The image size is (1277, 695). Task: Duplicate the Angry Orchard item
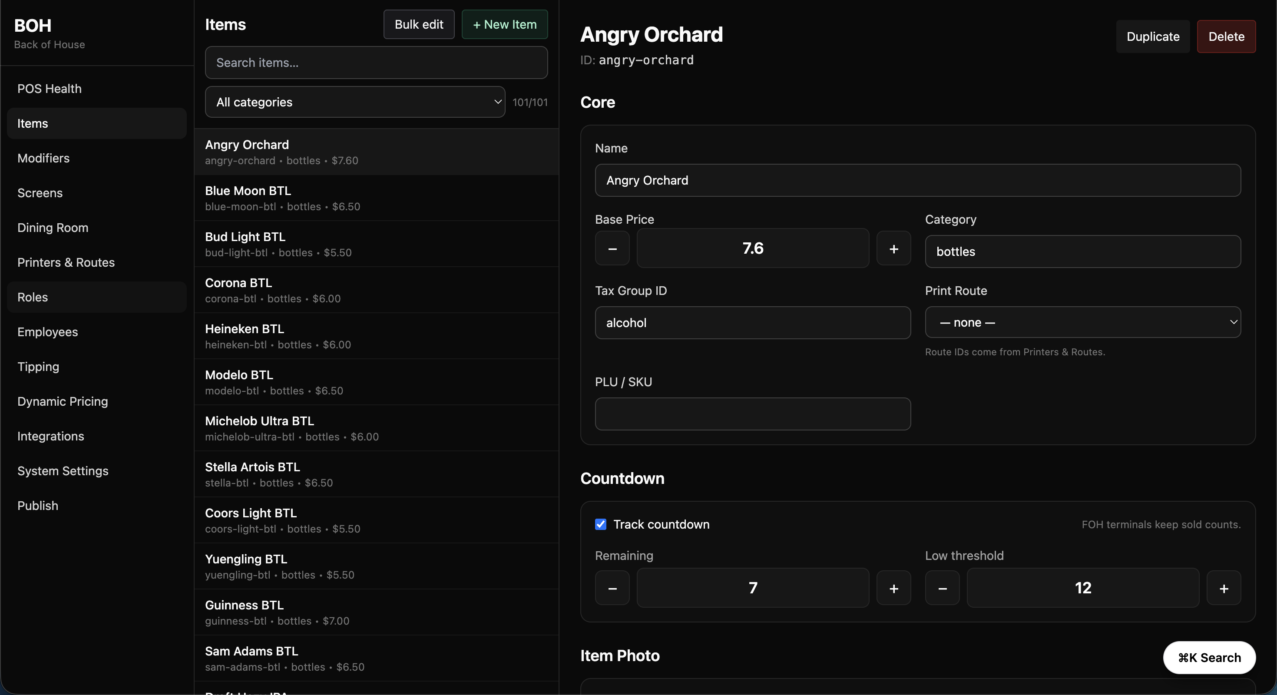[x=1153, y=36]
